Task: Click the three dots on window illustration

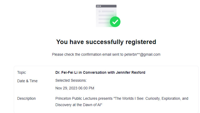Action: pyautogui.click(x=99, y=6)
